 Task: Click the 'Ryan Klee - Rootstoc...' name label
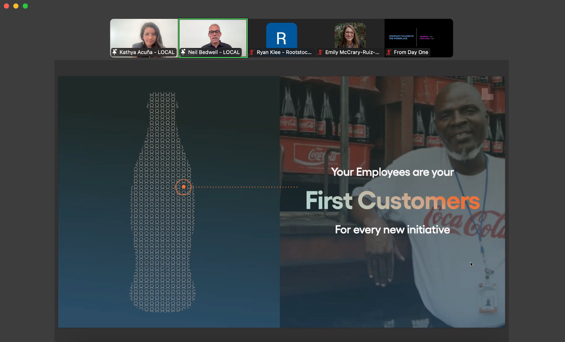click(284, 52)
